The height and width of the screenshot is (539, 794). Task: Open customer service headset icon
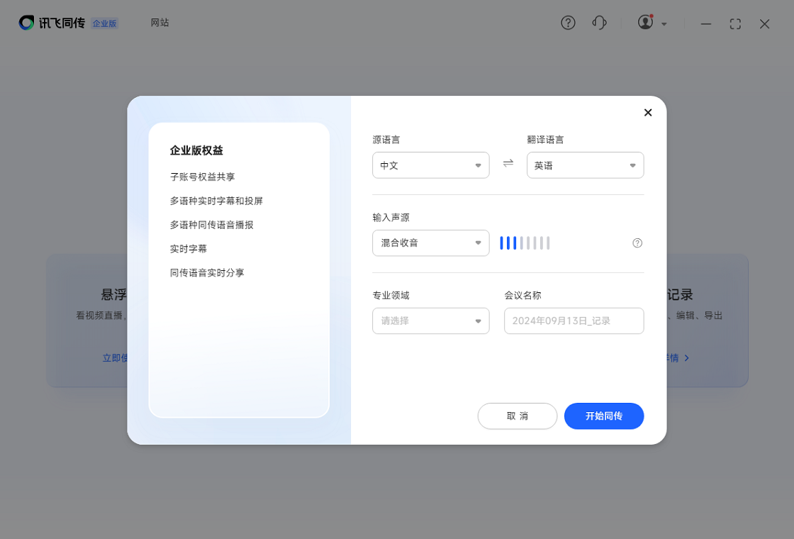point(599,23)
